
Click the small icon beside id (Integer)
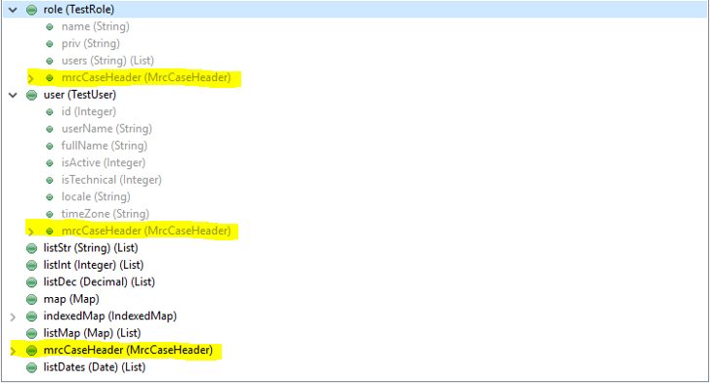[x=50, y=112]
